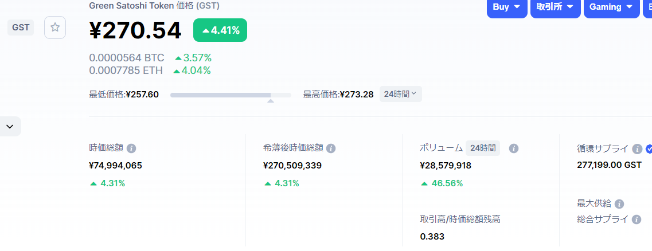Click the 4.31% change under 希薄後時価総額
The width and height of the screenshot is (652, 251).
click(282, 183)
